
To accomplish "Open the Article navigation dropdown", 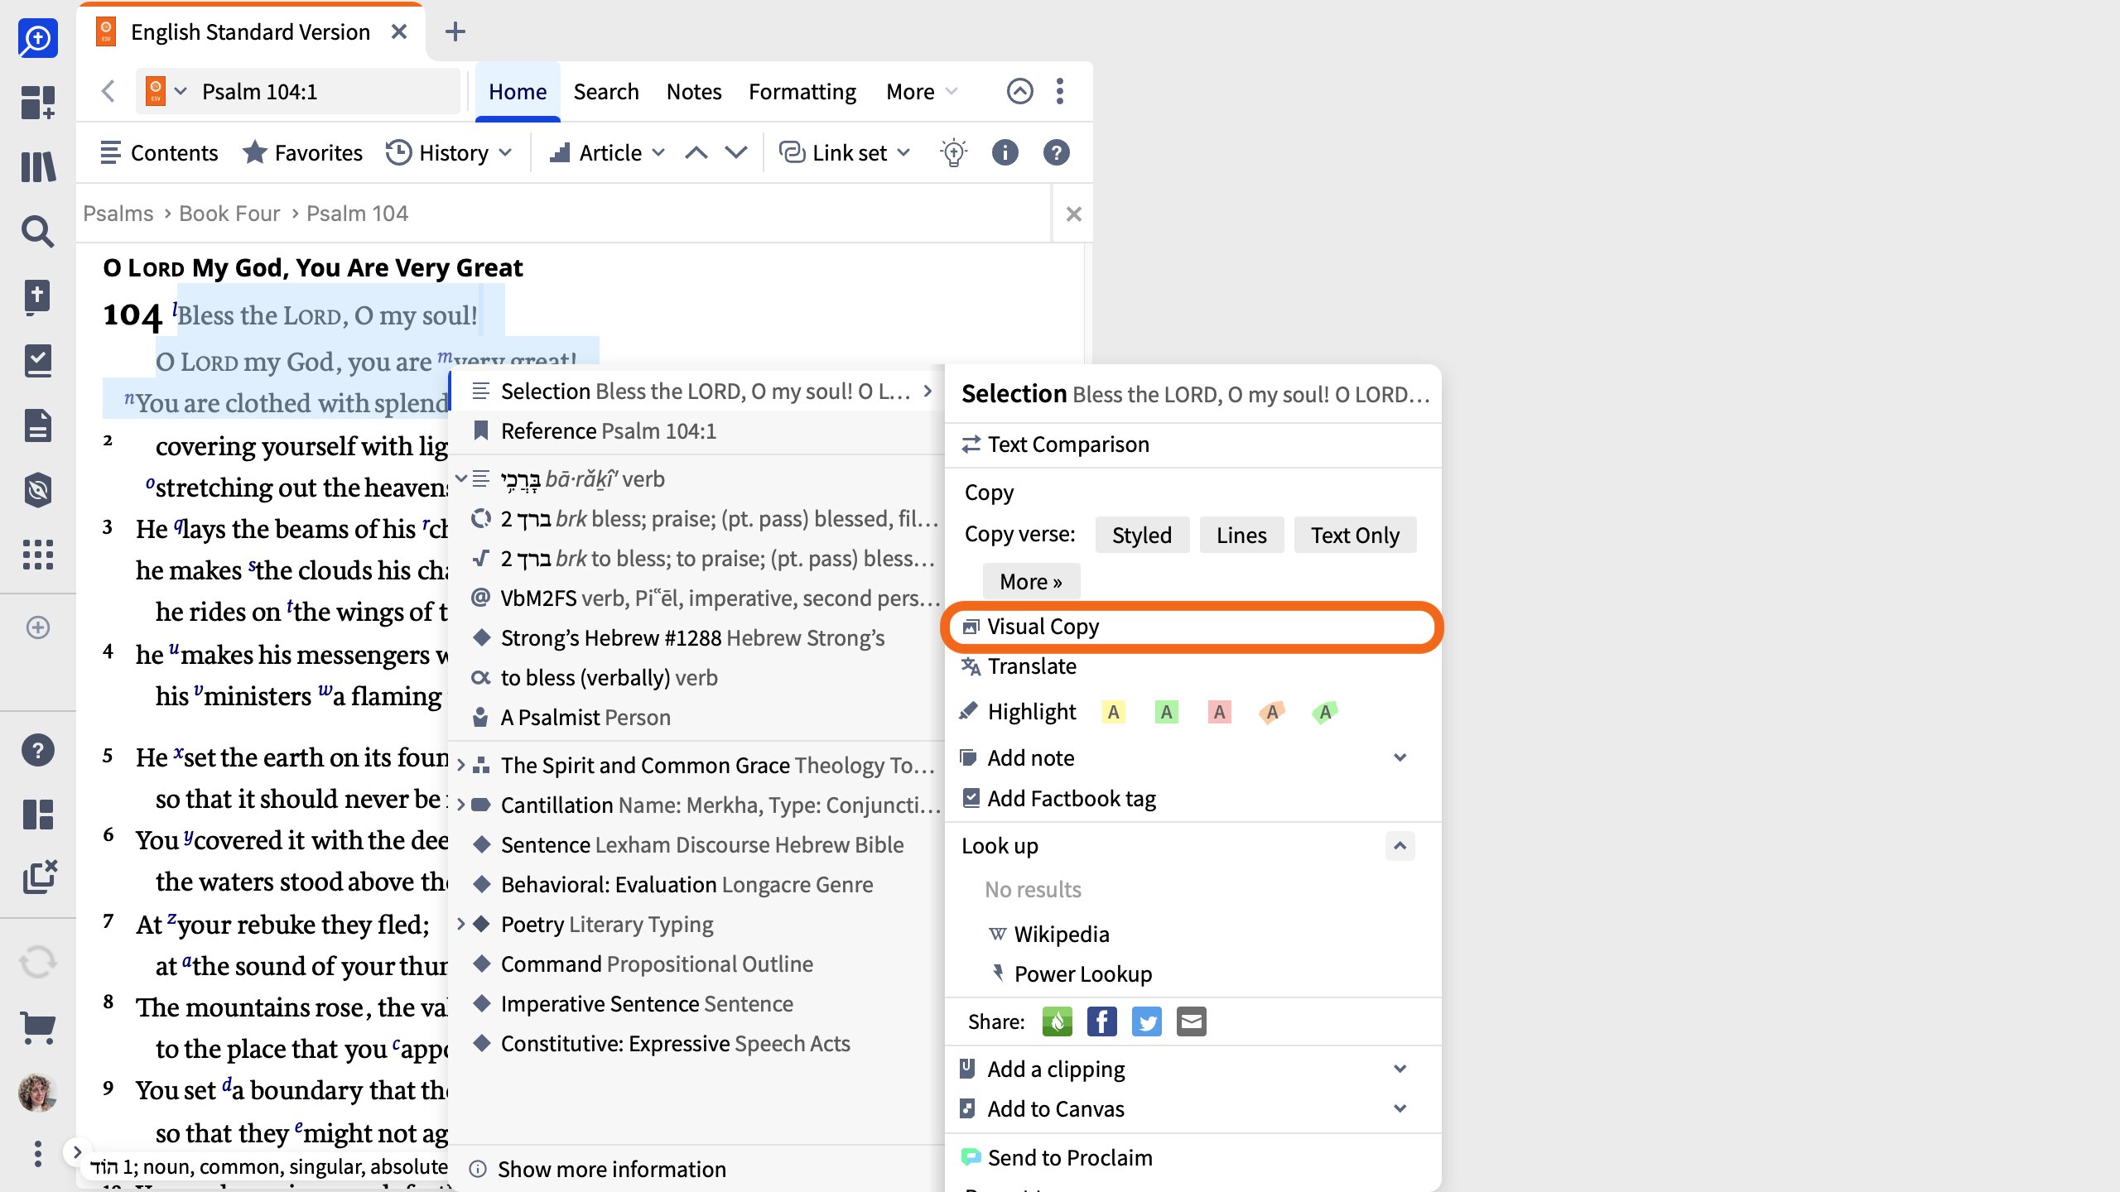I will [x=608, y=153].
